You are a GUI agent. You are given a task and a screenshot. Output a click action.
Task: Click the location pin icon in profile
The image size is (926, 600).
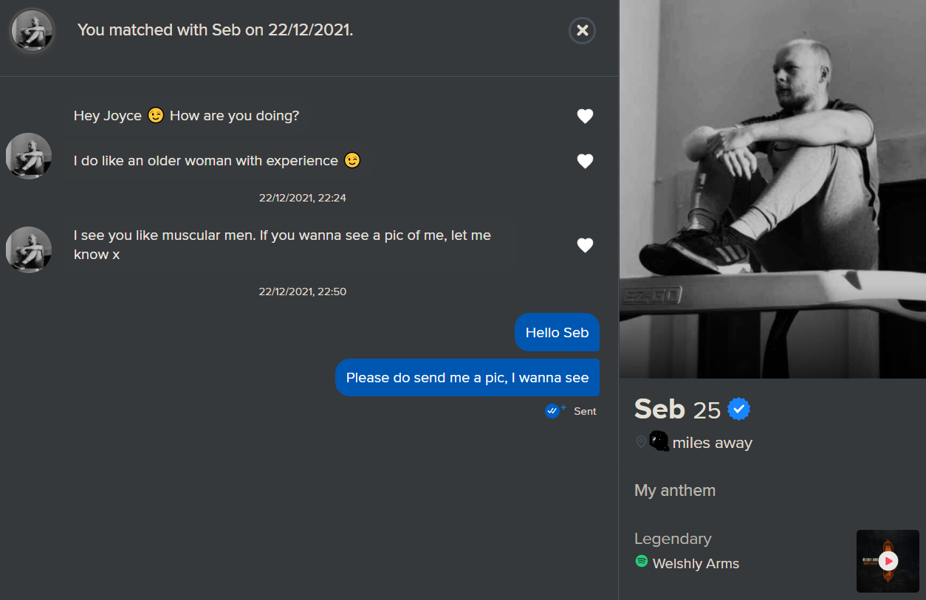pos(641,442)
